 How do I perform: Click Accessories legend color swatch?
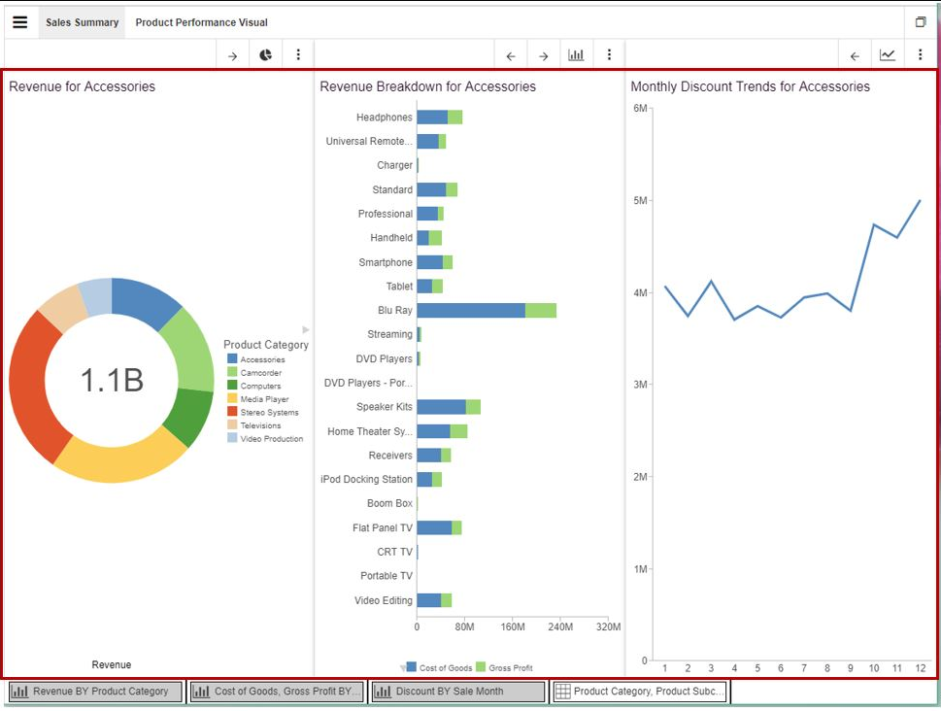232,358
